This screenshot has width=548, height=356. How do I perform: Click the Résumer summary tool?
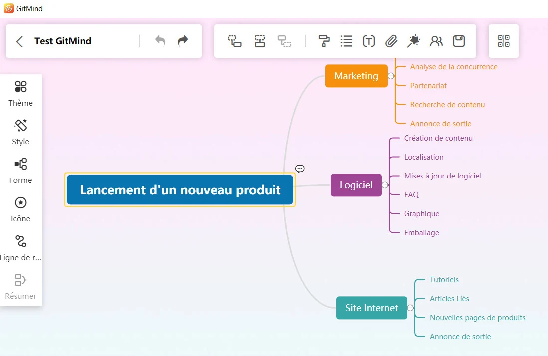point(20,287)
